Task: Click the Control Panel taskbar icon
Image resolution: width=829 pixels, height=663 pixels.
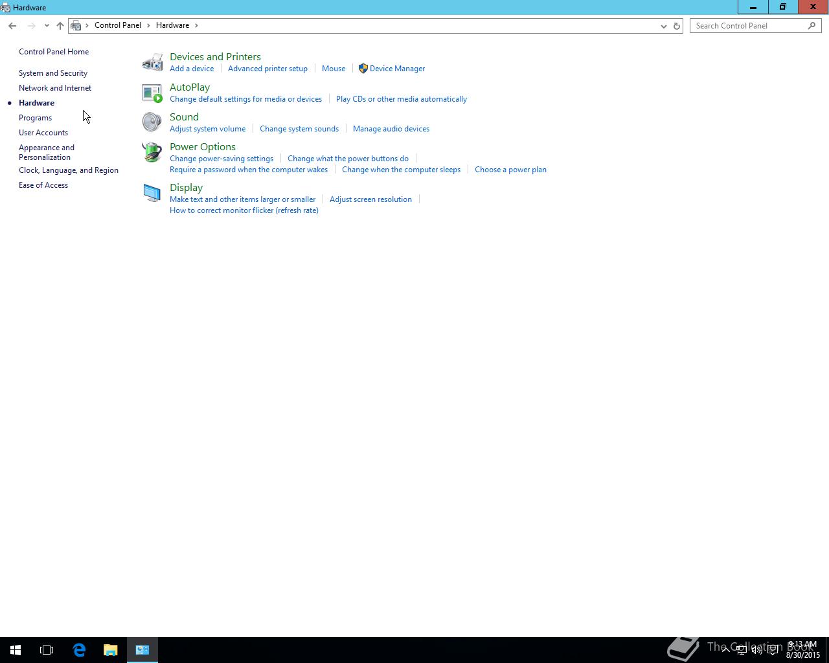Action: (x=142, y=650)
